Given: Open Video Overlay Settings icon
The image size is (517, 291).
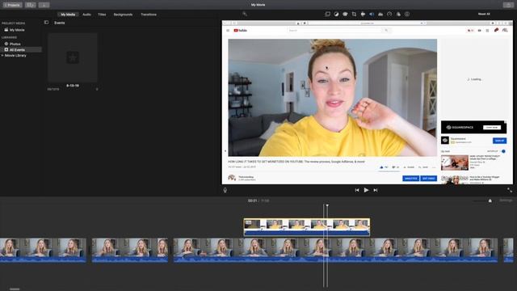Looking at the screenshot, I should (327, 15).
